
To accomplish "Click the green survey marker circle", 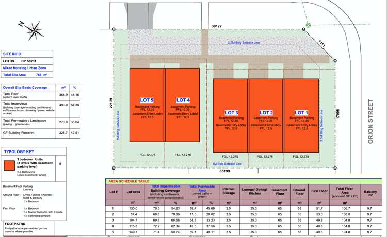I will point(308,25).
